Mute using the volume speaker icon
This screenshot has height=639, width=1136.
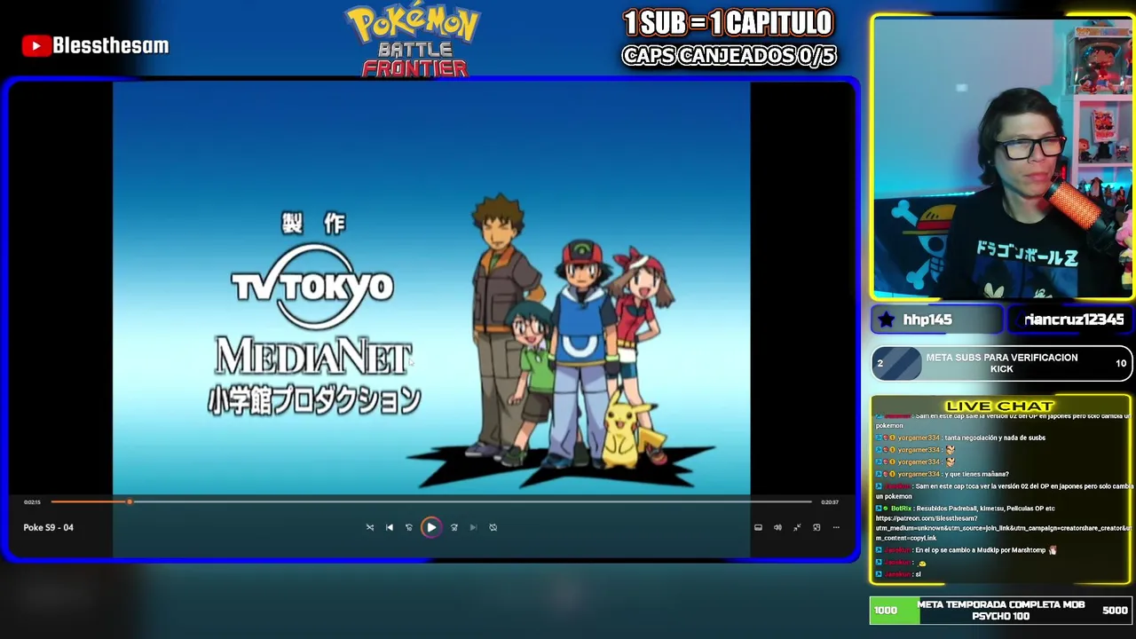point(777,527)
